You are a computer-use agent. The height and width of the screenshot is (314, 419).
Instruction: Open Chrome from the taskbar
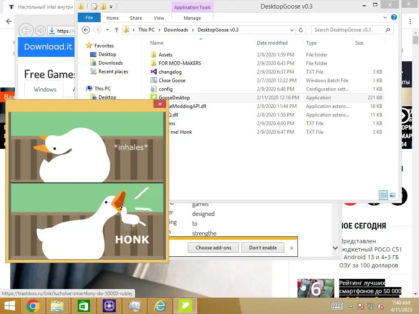pyautogui.click(x=33, y=306)
